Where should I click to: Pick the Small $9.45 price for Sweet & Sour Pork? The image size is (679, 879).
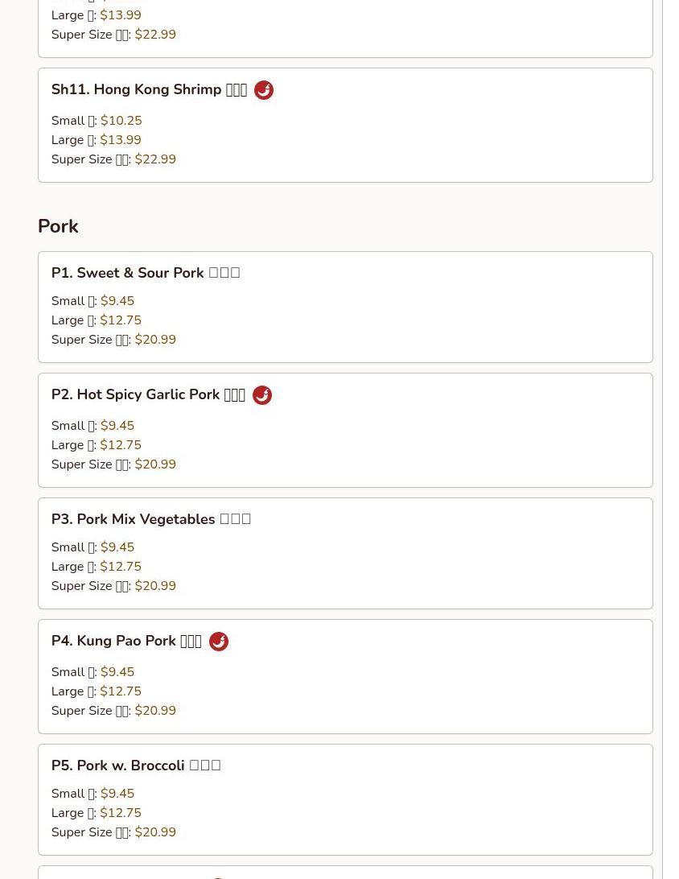point(117,301)
